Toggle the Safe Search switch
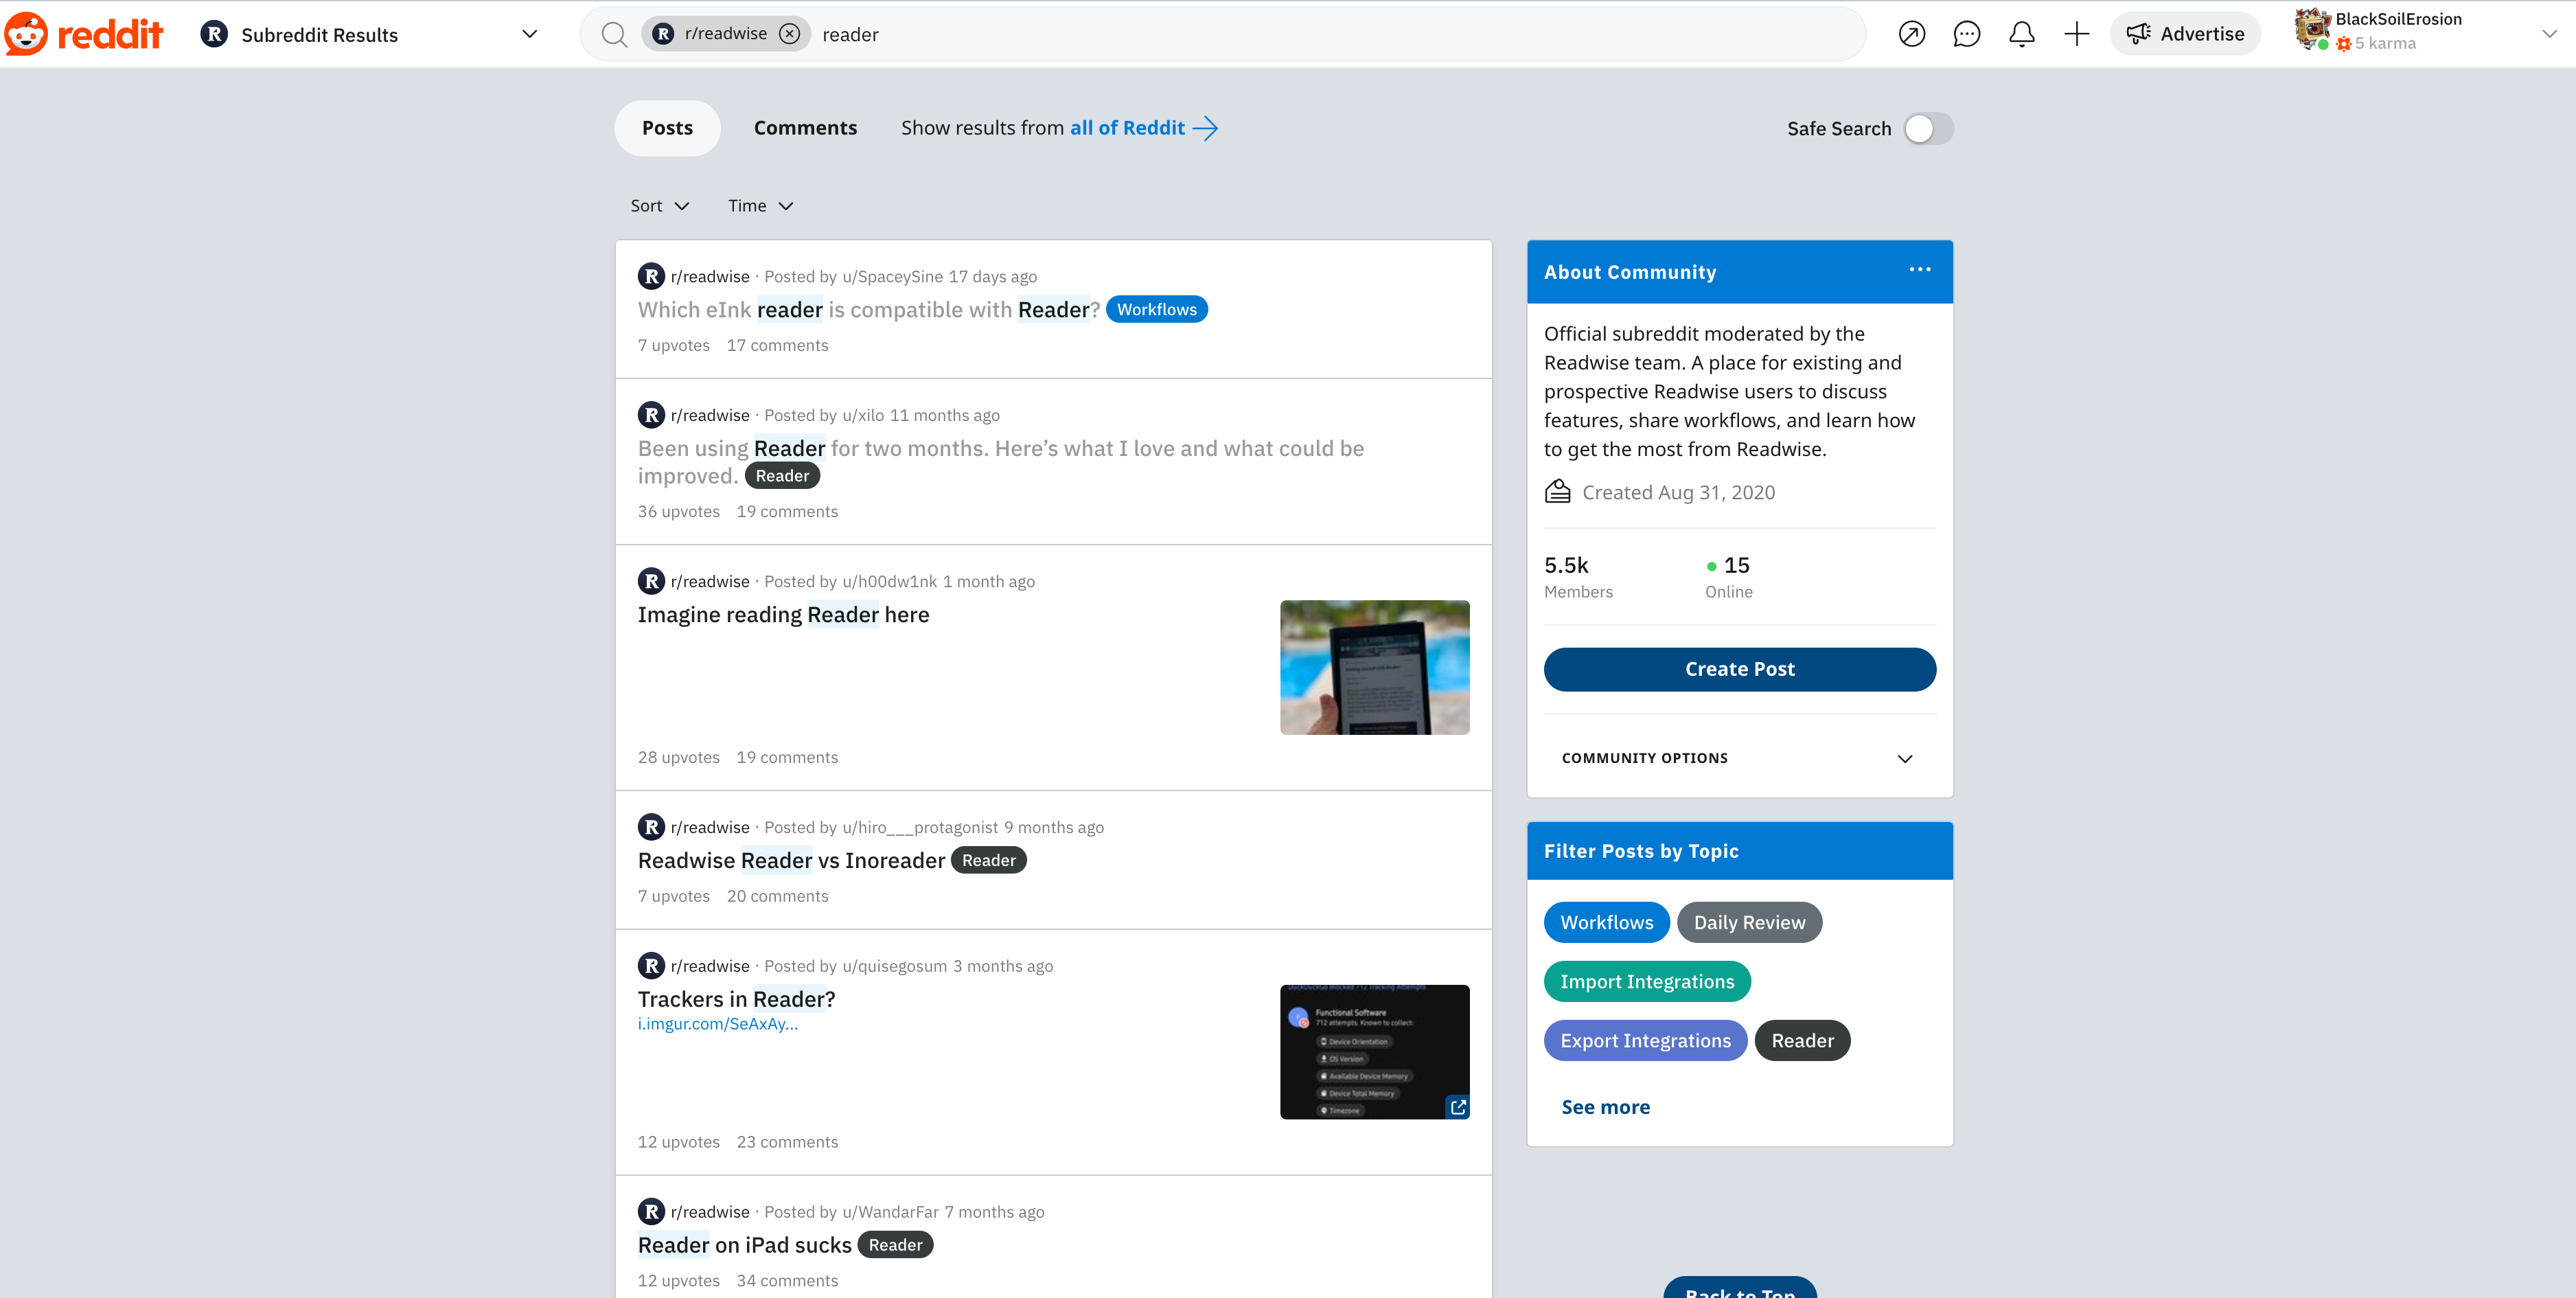2576x1298 pixels. [x=1928, y=129]
